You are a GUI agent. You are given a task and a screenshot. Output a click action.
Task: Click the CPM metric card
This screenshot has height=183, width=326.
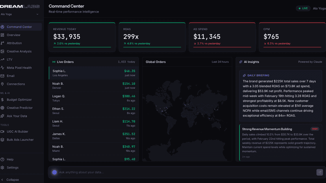[x=292, y=37]
